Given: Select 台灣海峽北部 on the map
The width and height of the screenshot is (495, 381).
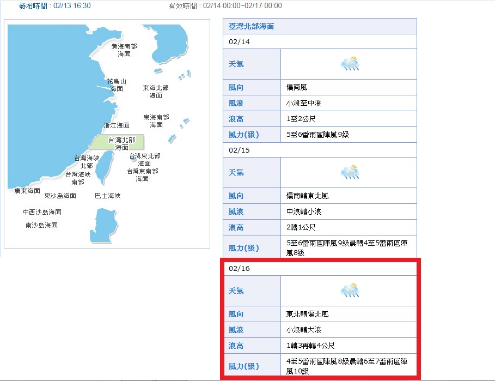Looking at the screenshot, I should tap(87, 162).
